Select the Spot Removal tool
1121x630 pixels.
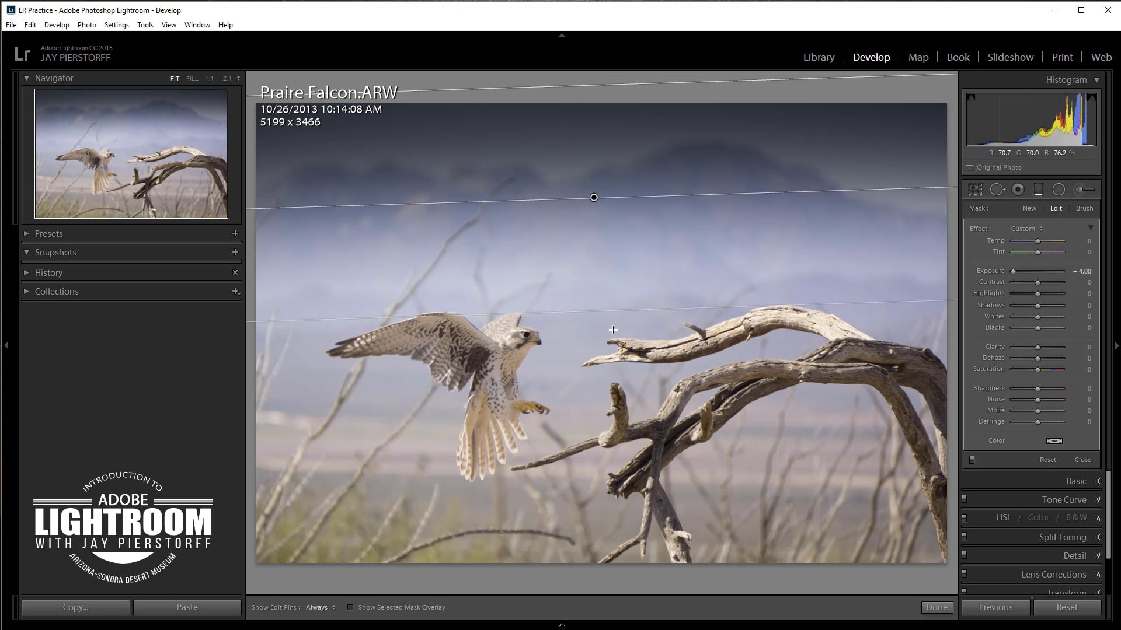tap(997, 190)
